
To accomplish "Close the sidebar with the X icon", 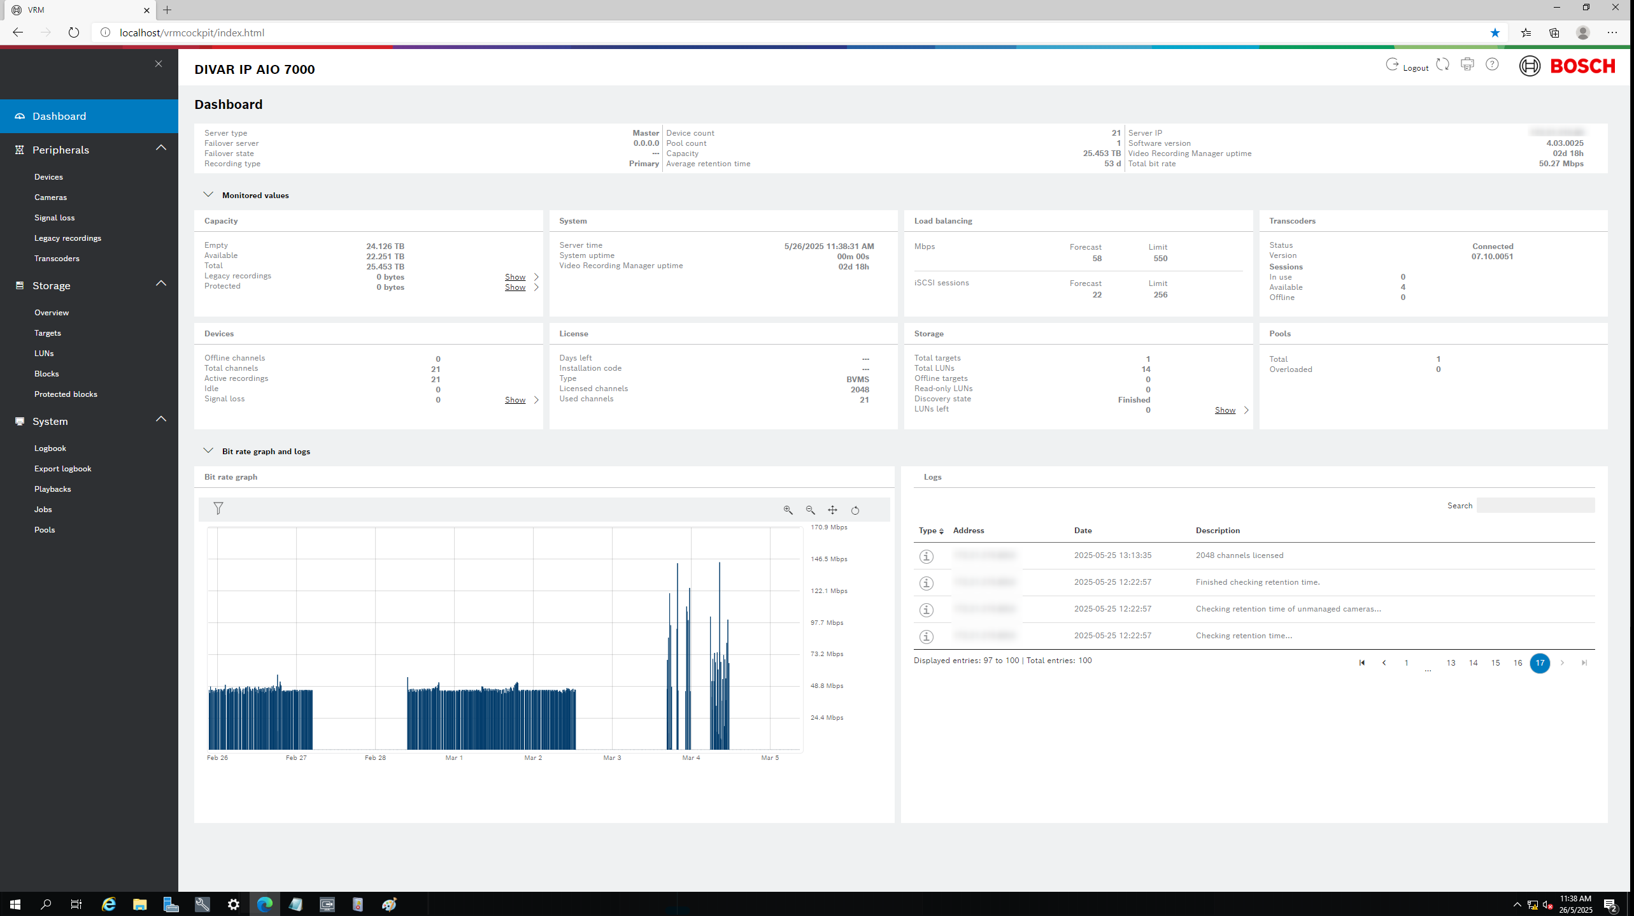I will pyautogui.click(x=159, y=64).
